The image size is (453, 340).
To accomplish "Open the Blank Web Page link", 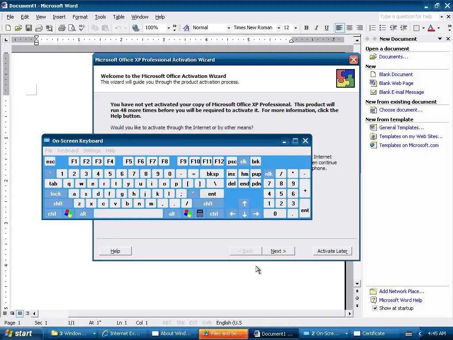I will [396, 83].
